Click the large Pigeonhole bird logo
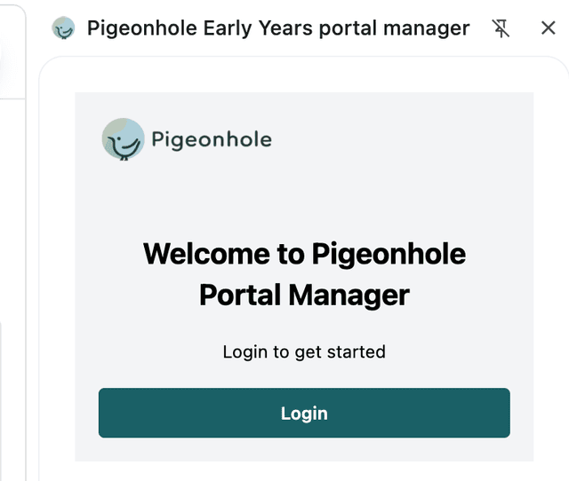This screenshot has width=569, height=481. [123, 139]
